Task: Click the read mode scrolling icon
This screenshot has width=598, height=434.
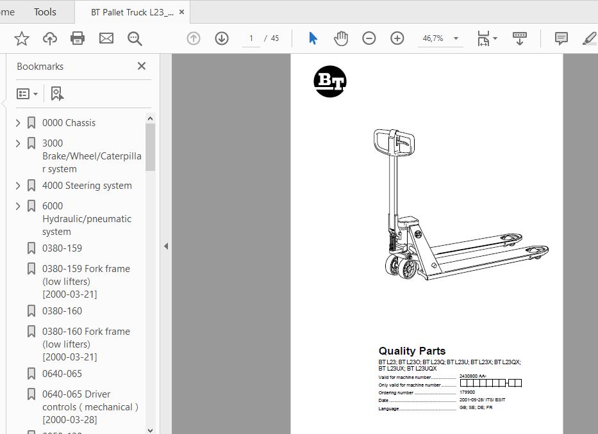Action: 519,38
